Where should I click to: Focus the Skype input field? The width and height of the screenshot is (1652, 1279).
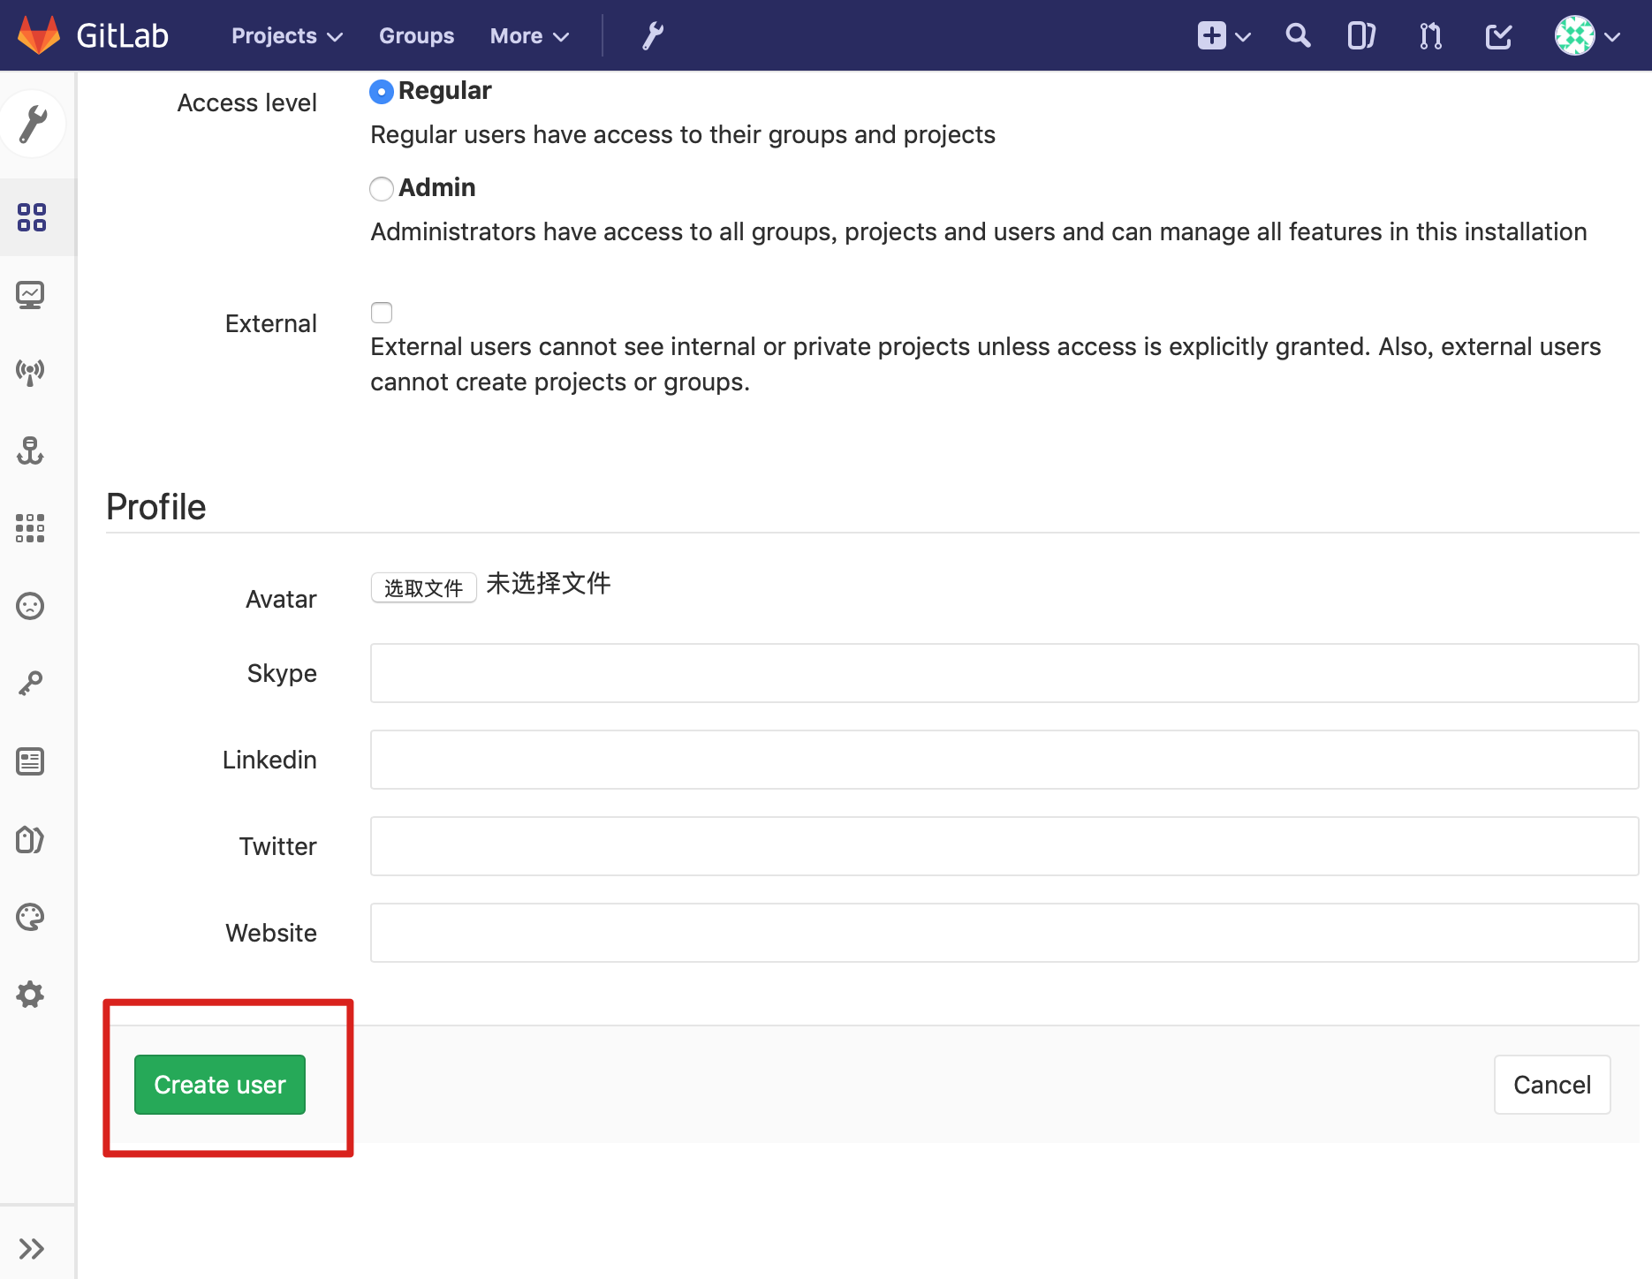tap(1004, 673)
